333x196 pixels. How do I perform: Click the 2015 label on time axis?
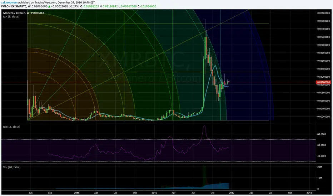pyautogui.click(x=77, y=193)
